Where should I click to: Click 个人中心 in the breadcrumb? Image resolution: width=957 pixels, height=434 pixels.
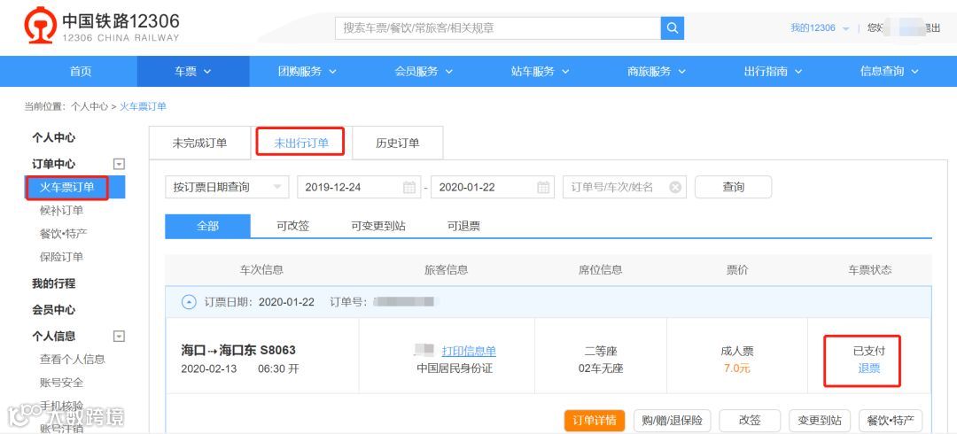click(89, 106)
